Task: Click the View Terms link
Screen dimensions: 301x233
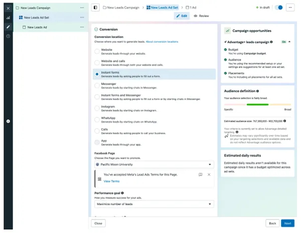Action: coord(111,181)
